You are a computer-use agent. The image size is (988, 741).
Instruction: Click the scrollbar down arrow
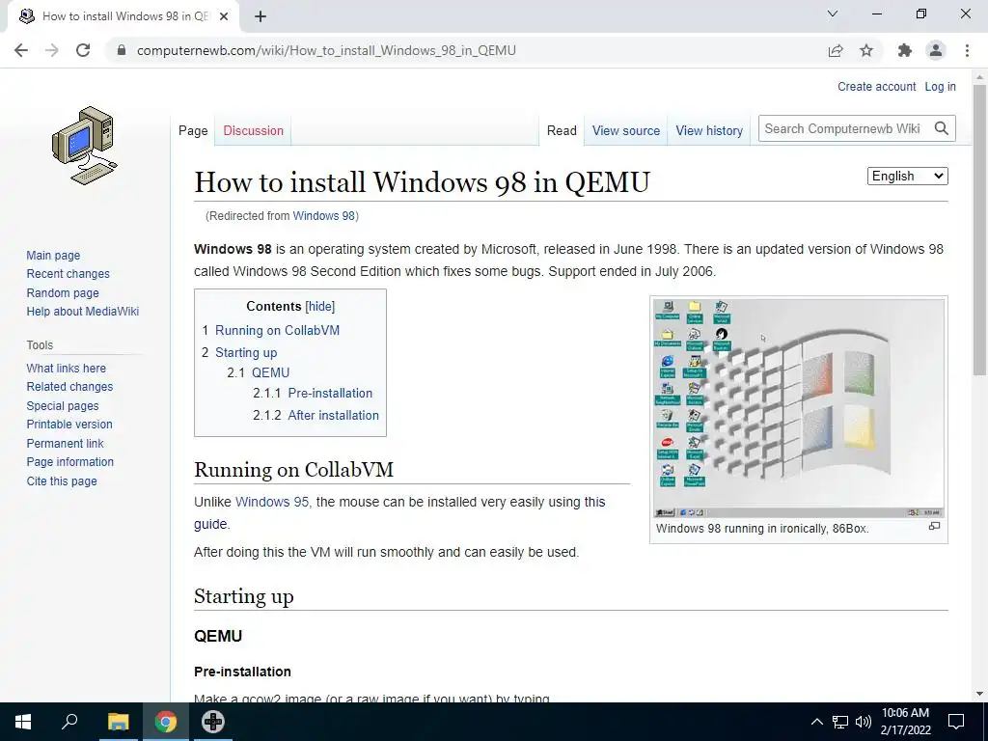point(979,694)
